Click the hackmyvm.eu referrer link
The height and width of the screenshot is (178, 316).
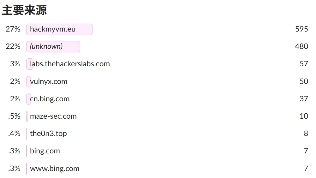[53, 29]
